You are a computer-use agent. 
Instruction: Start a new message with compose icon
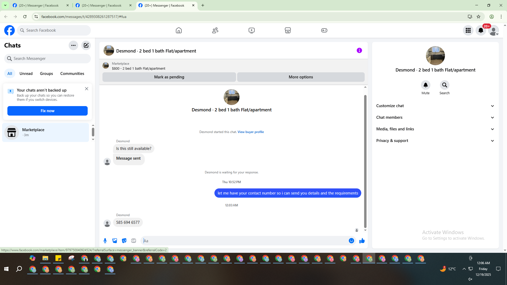(86, 45)
